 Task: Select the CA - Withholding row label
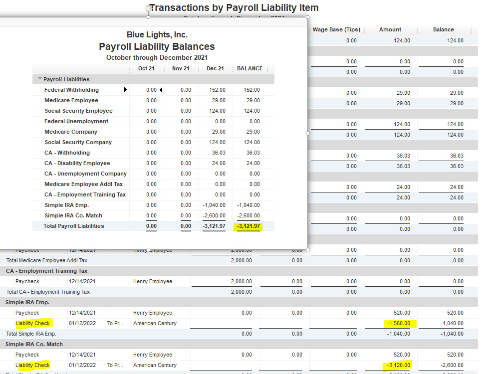coord(67,153)
